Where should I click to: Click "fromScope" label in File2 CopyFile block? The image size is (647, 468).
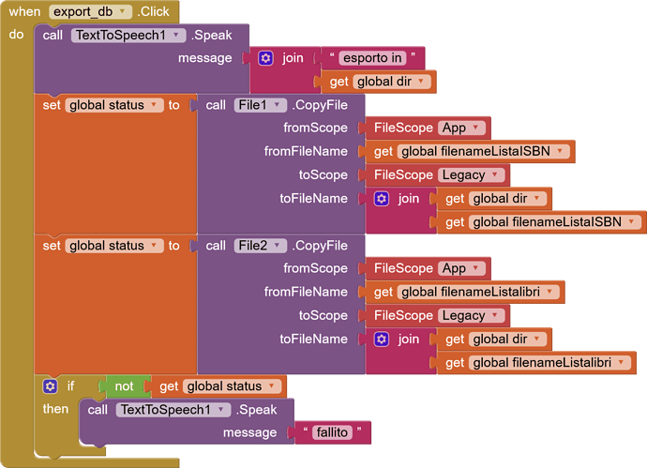click(x=315, y=268)
